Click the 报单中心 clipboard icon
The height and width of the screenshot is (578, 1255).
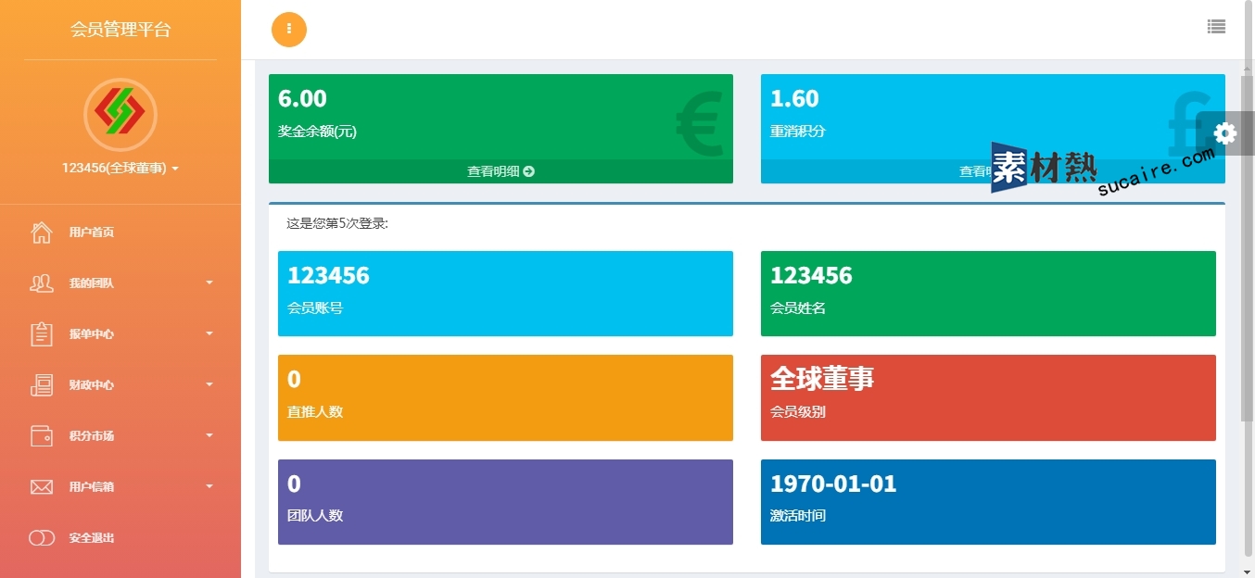point(42,334)
